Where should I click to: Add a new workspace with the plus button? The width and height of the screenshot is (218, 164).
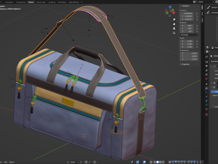[x=81, y=2]
